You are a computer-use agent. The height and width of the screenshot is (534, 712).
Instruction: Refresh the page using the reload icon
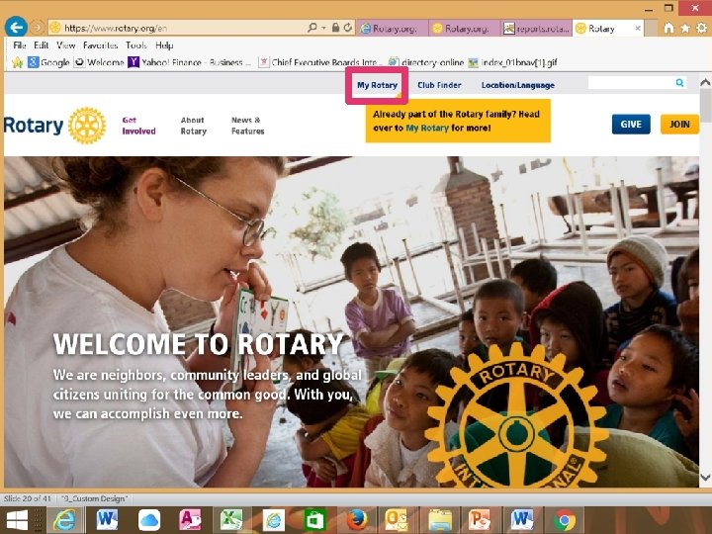pos(347,28)
